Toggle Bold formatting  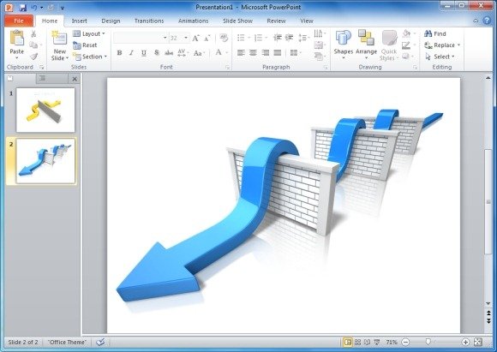click(x=119, y=53)
